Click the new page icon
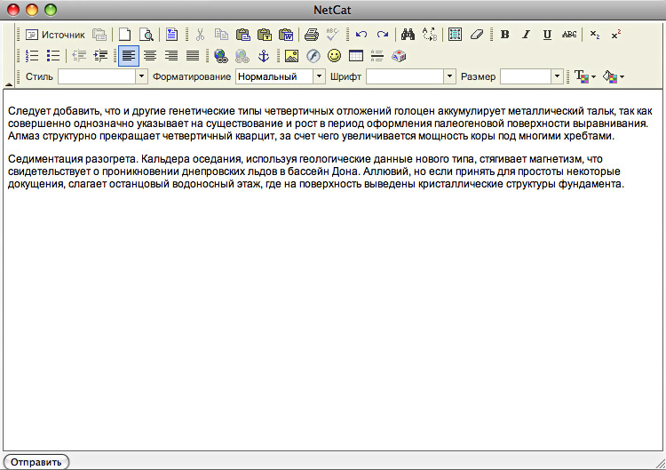The width and height of the screenshot is (666, 470). click(x=124, y=35)
